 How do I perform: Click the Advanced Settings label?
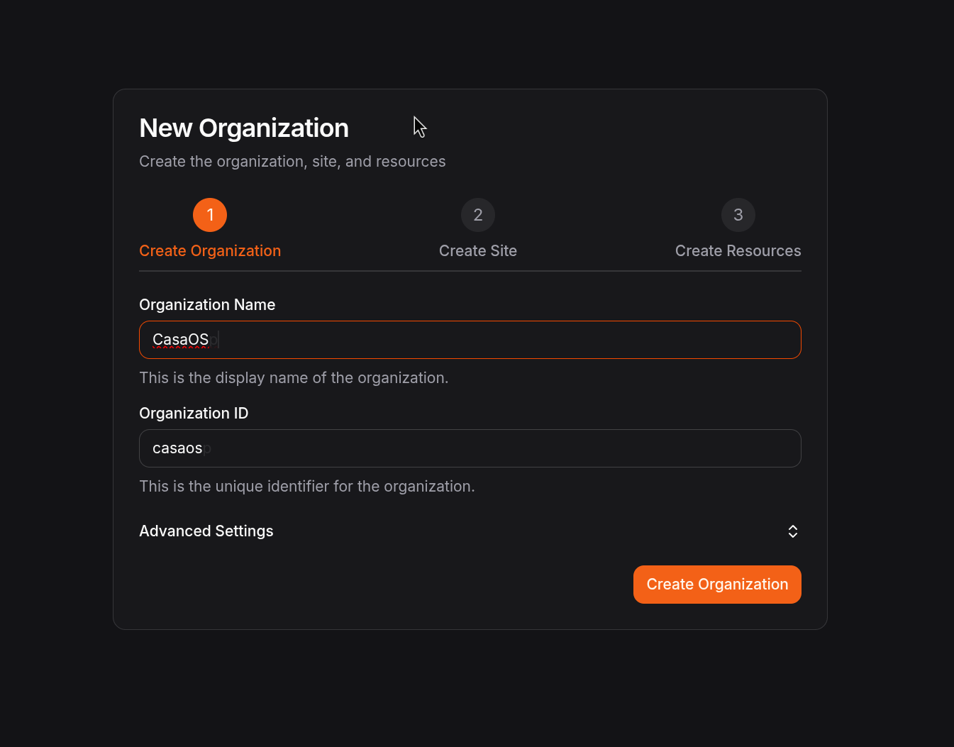pos(206,531)
